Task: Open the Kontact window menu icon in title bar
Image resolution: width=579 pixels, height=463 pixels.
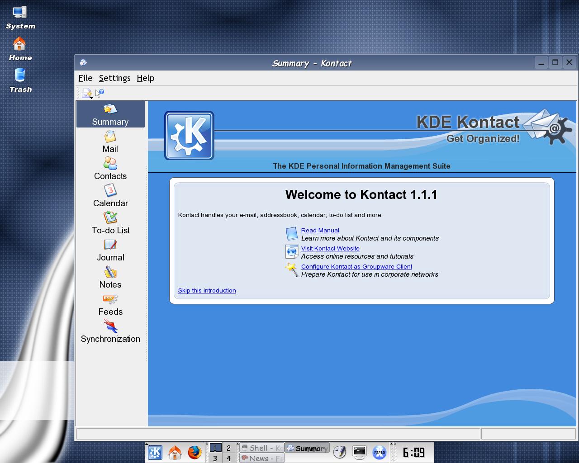Action: click(83, 63)
